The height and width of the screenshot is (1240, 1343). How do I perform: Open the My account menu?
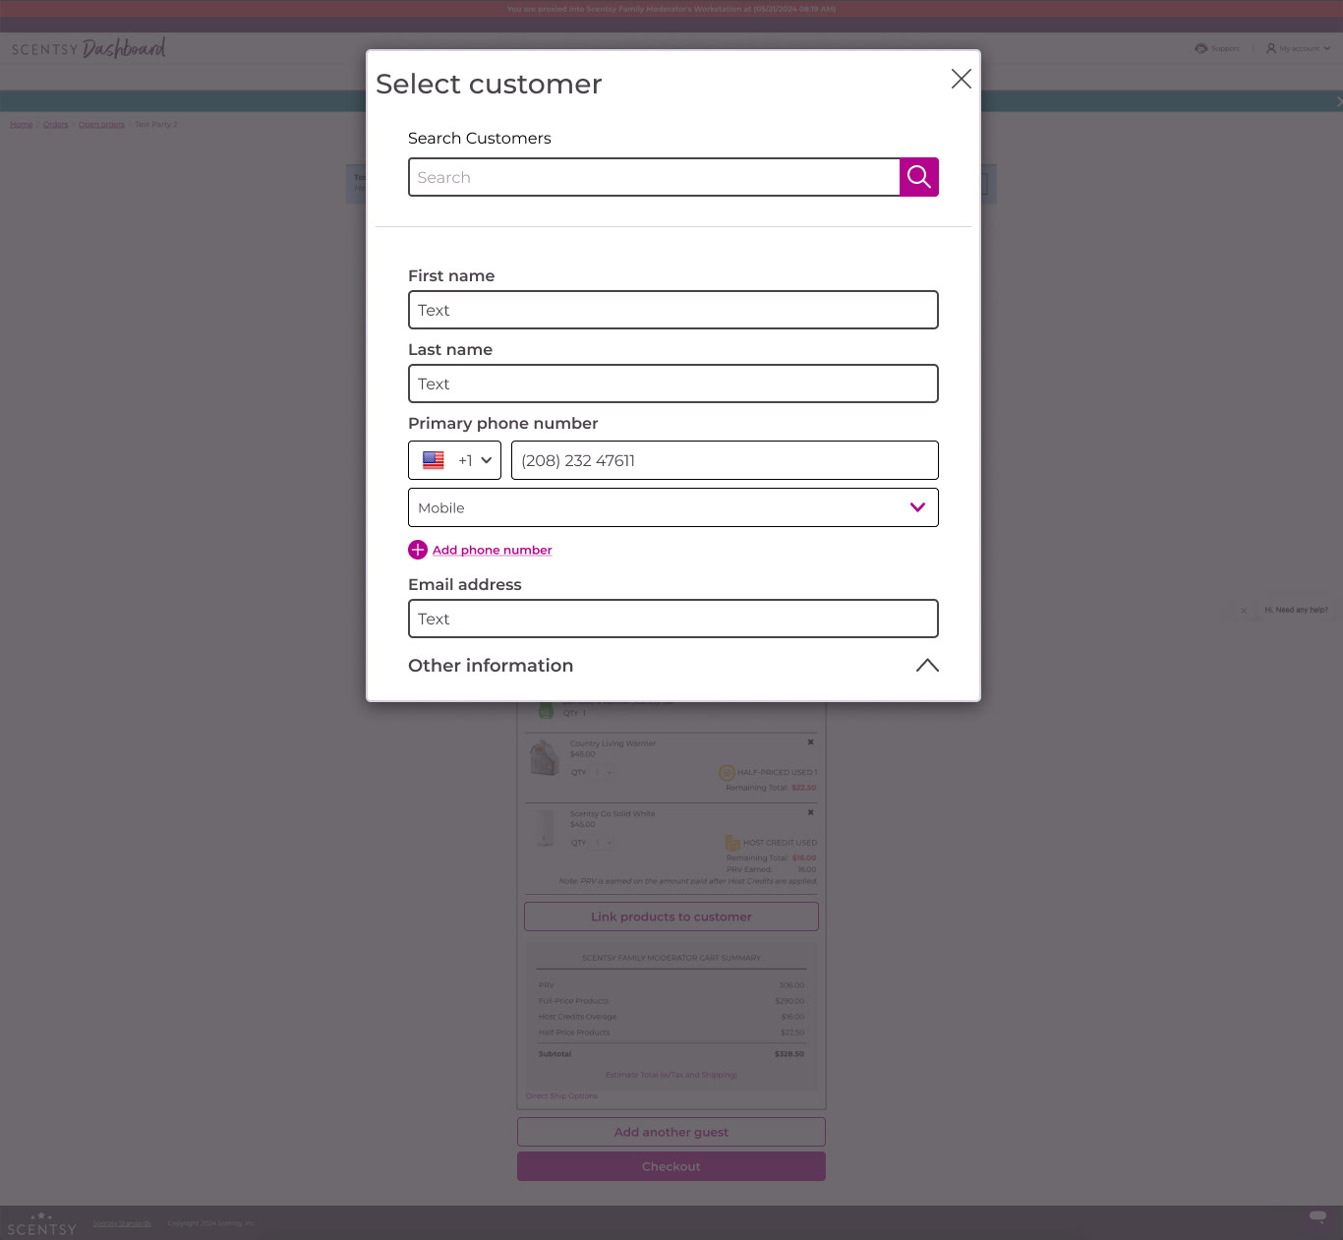pos(1298,48)
